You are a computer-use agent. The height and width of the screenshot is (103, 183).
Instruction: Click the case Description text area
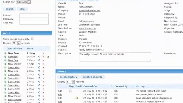115,57
